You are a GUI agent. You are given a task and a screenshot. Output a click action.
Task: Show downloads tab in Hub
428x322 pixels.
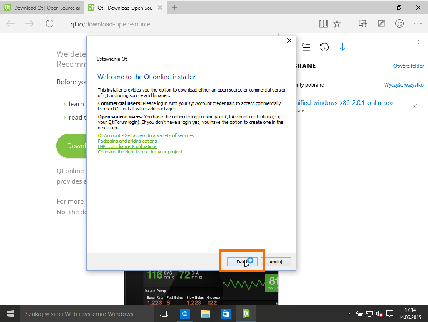[342, 48]
